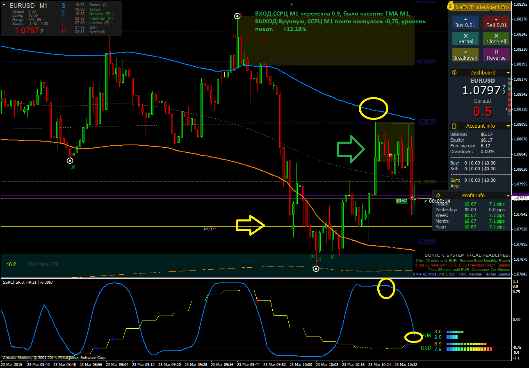
Task: Click the 1.08200 level label
Action: click(427, 61)
